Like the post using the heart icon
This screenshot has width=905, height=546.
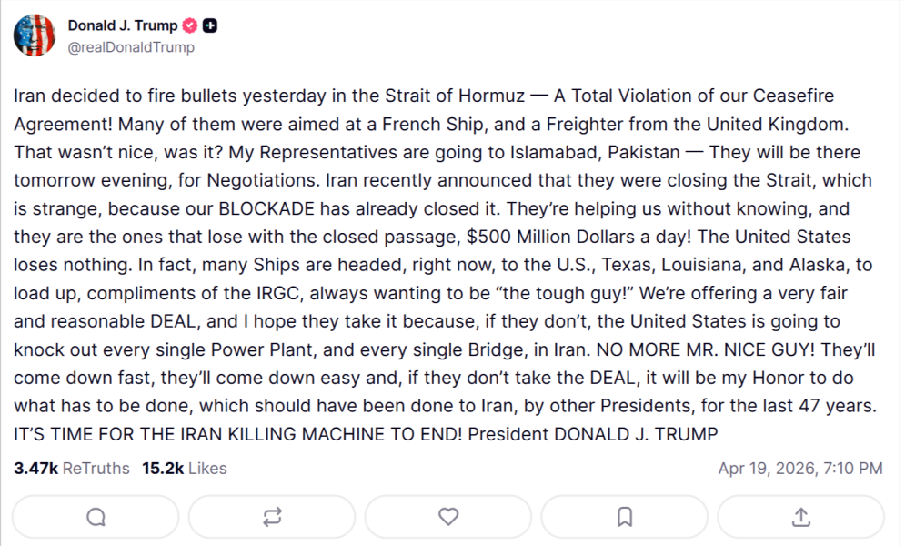click(448, 517)
